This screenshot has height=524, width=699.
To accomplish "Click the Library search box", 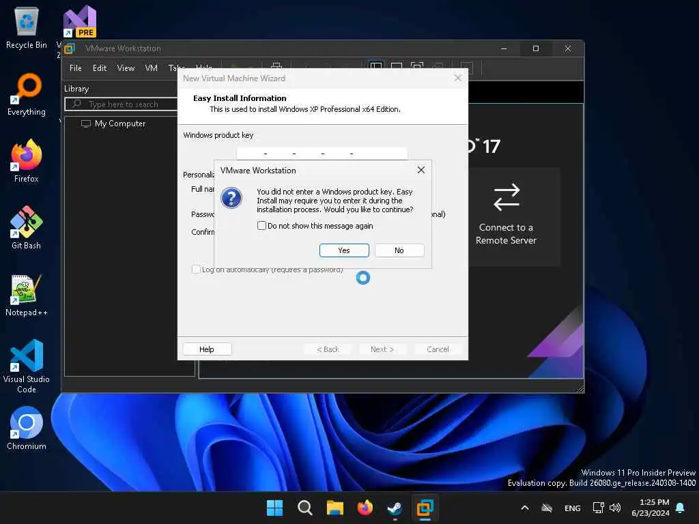I will [x=122, y=104].
